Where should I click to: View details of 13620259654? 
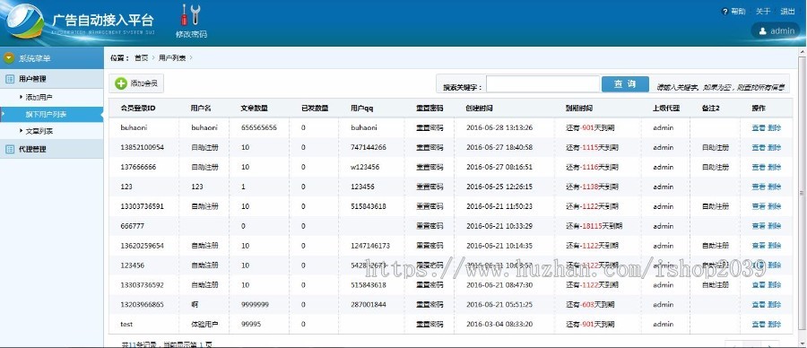coord(758,246)
